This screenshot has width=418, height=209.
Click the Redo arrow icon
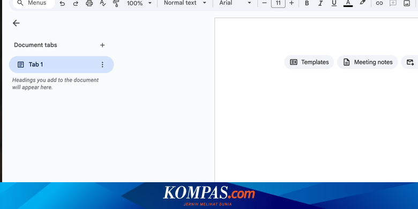click(x=76, y=3)
